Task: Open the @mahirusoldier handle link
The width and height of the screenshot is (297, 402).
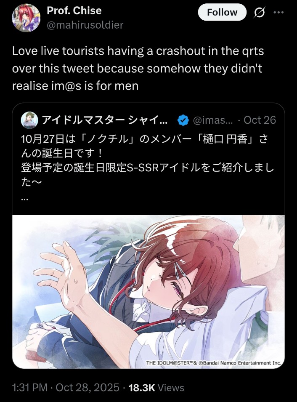Action: point(85,25)
